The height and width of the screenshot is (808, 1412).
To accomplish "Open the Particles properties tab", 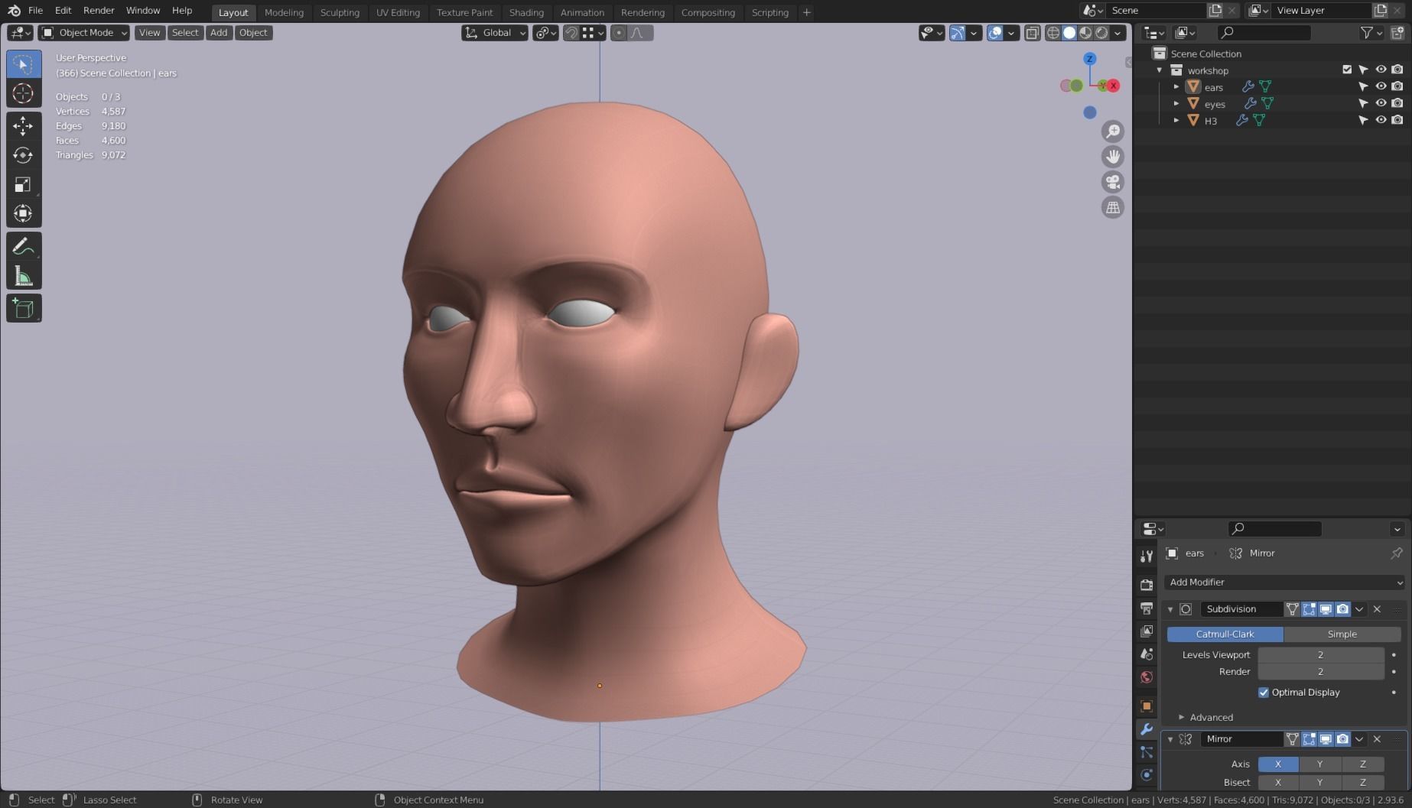I will [1146, 752].
